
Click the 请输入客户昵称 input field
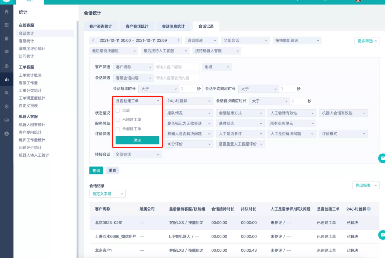[176, 67]
